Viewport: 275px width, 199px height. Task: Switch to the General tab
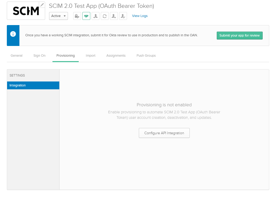pyautogui.click(x=17, y=56)
